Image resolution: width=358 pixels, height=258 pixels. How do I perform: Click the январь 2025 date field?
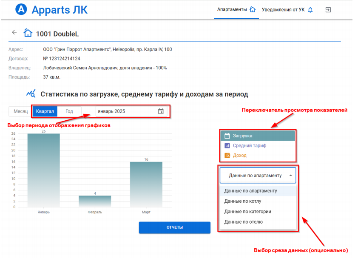click(125, 111)
